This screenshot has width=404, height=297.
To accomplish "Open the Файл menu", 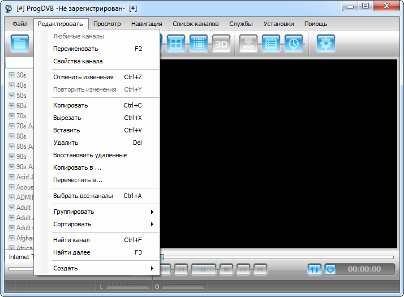I will point(20,24).
